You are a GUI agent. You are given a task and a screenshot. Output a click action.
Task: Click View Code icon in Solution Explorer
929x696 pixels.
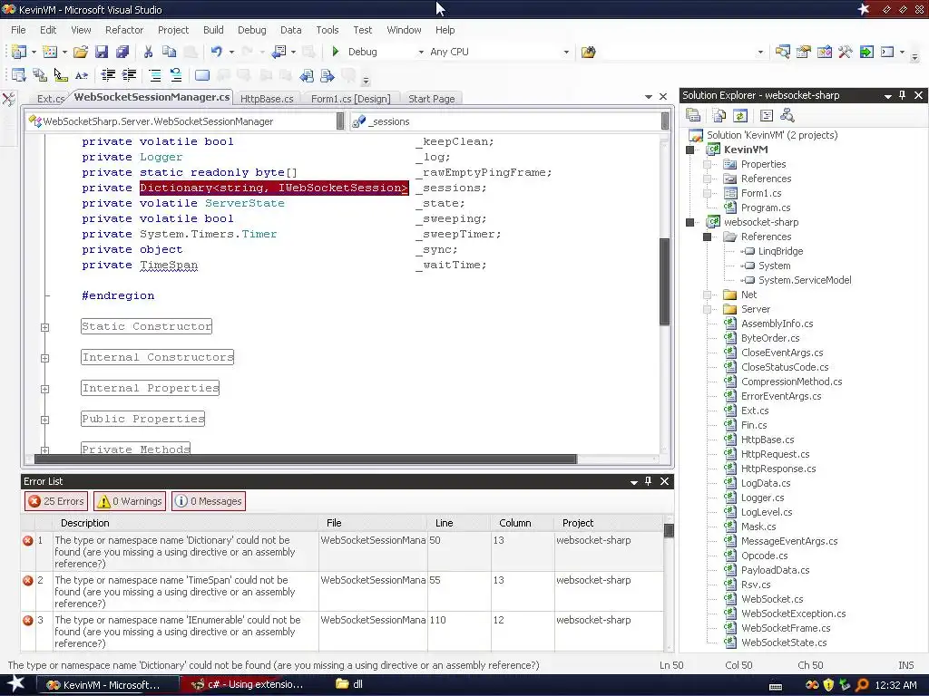point(766,115)
